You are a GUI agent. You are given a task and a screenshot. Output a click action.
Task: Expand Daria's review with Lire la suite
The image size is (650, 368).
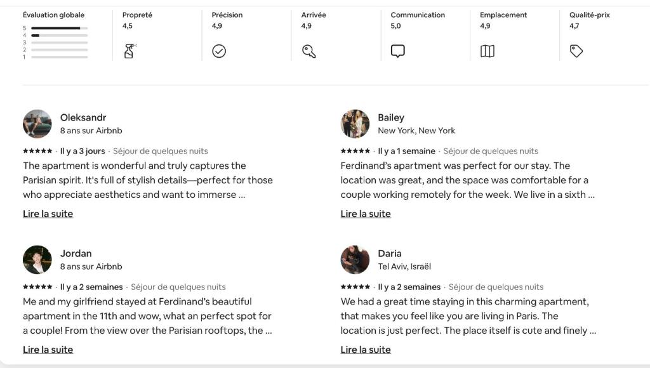pos(366,350)
